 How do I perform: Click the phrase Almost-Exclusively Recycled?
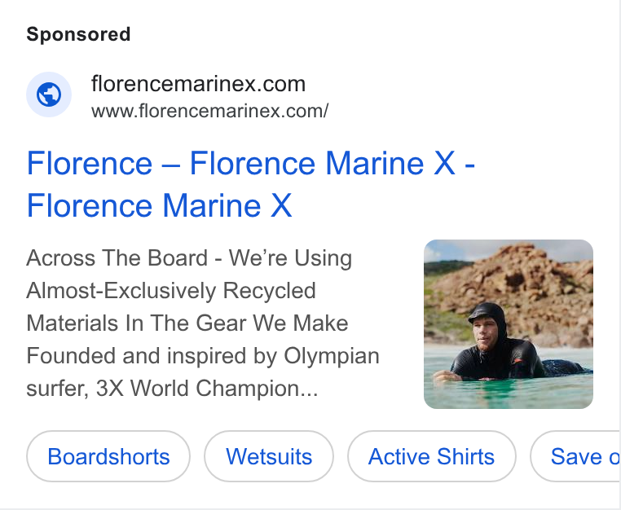click(x=171, y=291)
